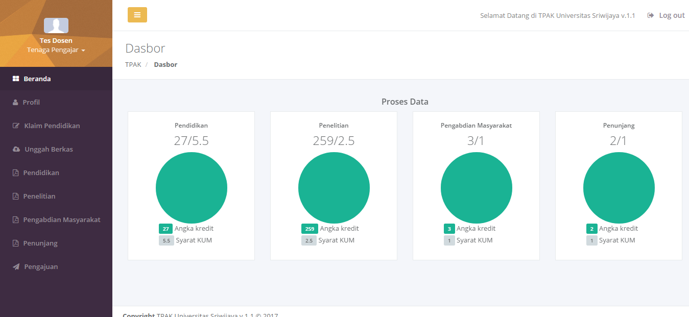Click the TPAK breadcrumb link
Image resolution: width=689 pixels, height=317 pixels.
pyautogui.click(x=133, y=65)
